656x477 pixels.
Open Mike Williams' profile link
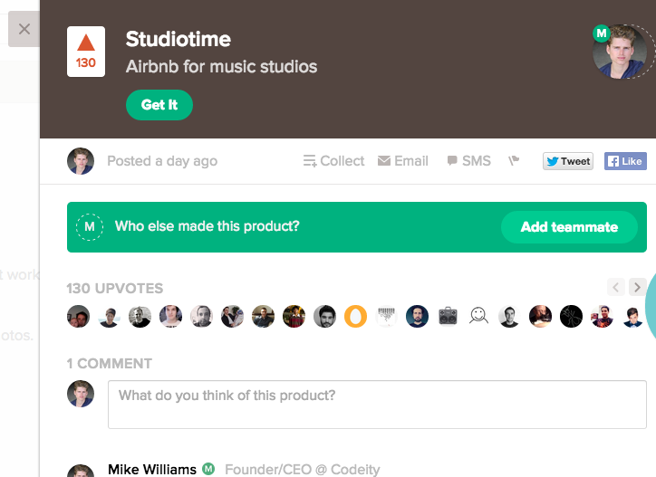(x=151, y=470)
